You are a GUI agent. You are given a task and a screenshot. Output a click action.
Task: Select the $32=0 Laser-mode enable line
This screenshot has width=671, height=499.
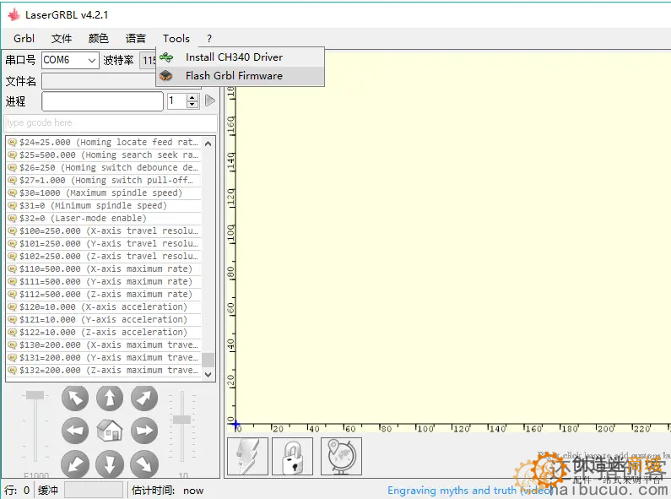pos(104,218)
